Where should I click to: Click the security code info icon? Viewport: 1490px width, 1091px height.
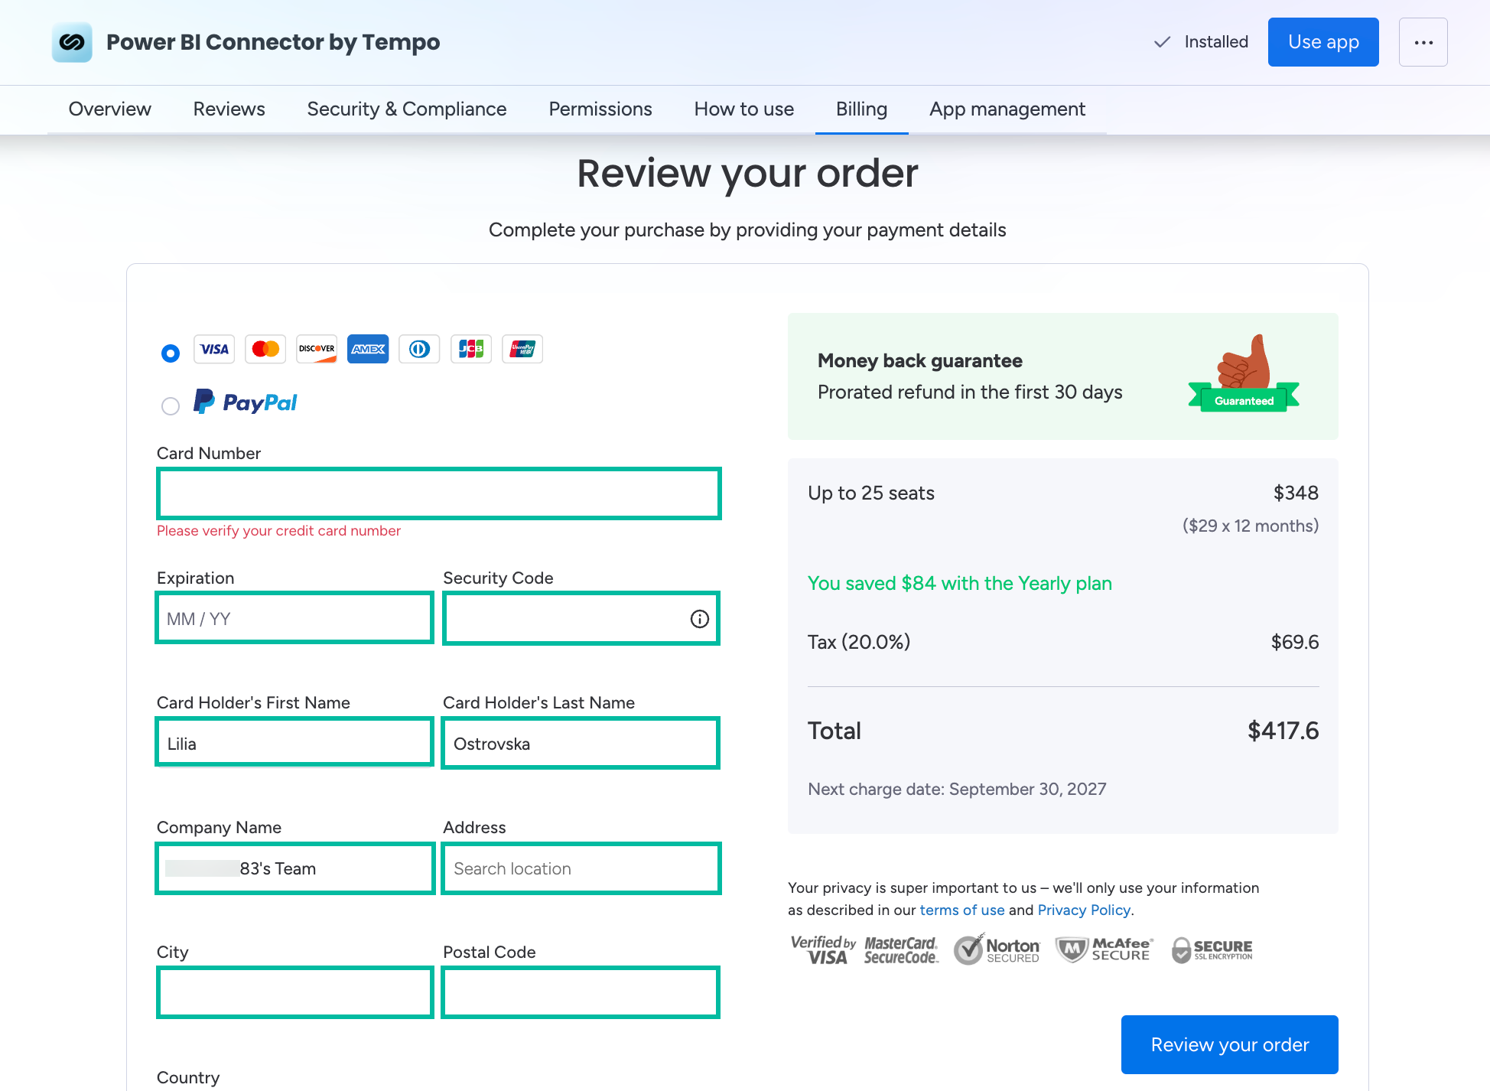pos(699,619)
